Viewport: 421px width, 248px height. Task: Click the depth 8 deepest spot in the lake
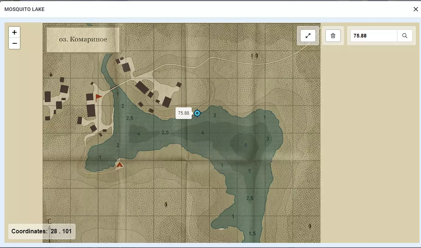click(x=245, y=145)
